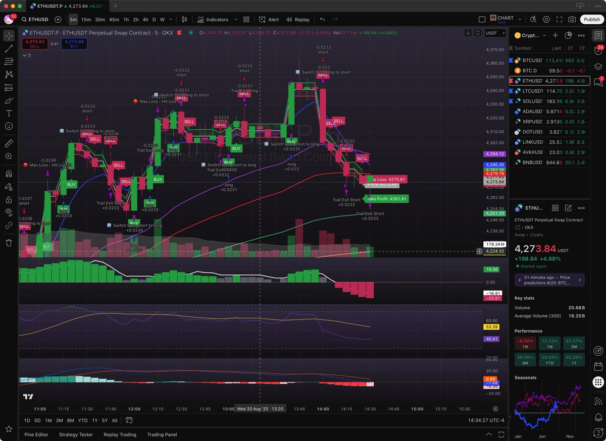Open the chart layout setup square
Screen dimensions: 606x441
pos(482,20)
